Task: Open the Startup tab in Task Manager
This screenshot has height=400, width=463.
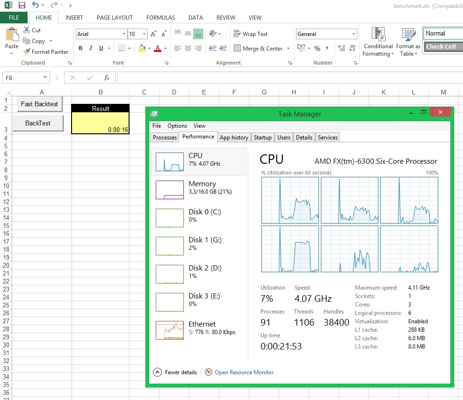Action: tap(262, 138)
